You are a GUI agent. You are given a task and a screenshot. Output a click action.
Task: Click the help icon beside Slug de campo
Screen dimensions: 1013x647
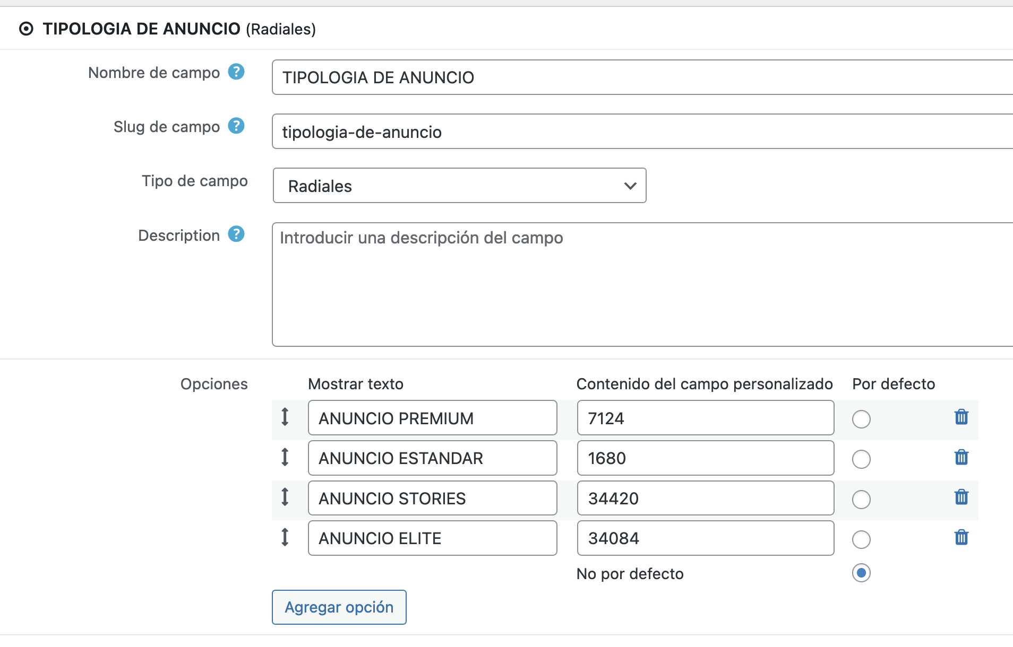tap(236, 126)
